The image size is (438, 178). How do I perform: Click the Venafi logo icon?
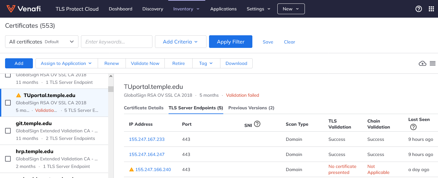tap(11, 9)
